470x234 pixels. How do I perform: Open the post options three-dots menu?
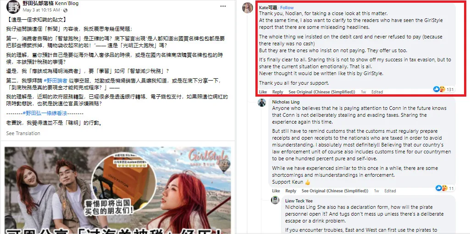click(223, 6)
